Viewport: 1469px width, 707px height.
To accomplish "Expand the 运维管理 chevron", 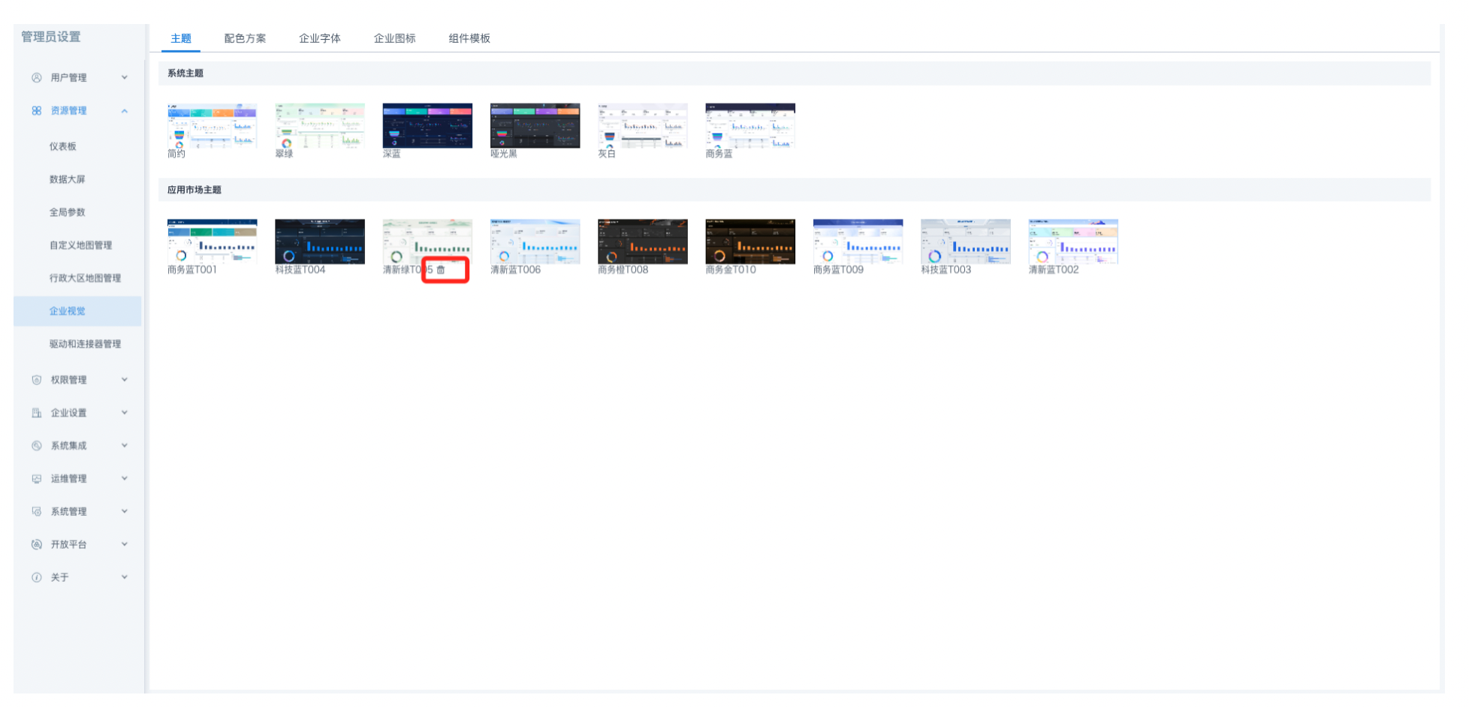I will click(x=125, y=479).
